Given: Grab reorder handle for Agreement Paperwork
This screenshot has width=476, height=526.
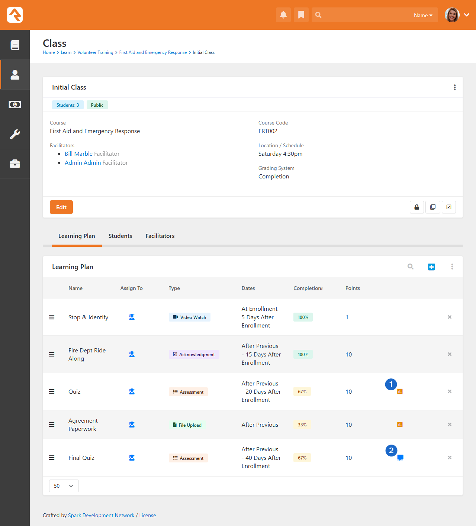Looking at the screenshot, I should [x=52, y=425].
